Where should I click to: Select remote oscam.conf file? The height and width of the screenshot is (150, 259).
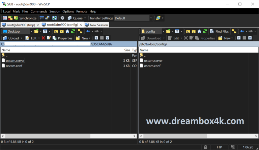pos(152,66)
